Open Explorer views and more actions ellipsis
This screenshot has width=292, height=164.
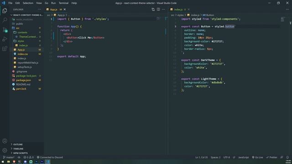click(x=39, y=9)
